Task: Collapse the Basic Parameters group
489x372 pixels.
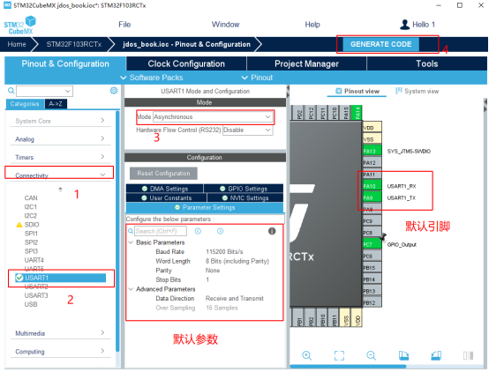Action: pyautogui.click(x=131, y=242)
